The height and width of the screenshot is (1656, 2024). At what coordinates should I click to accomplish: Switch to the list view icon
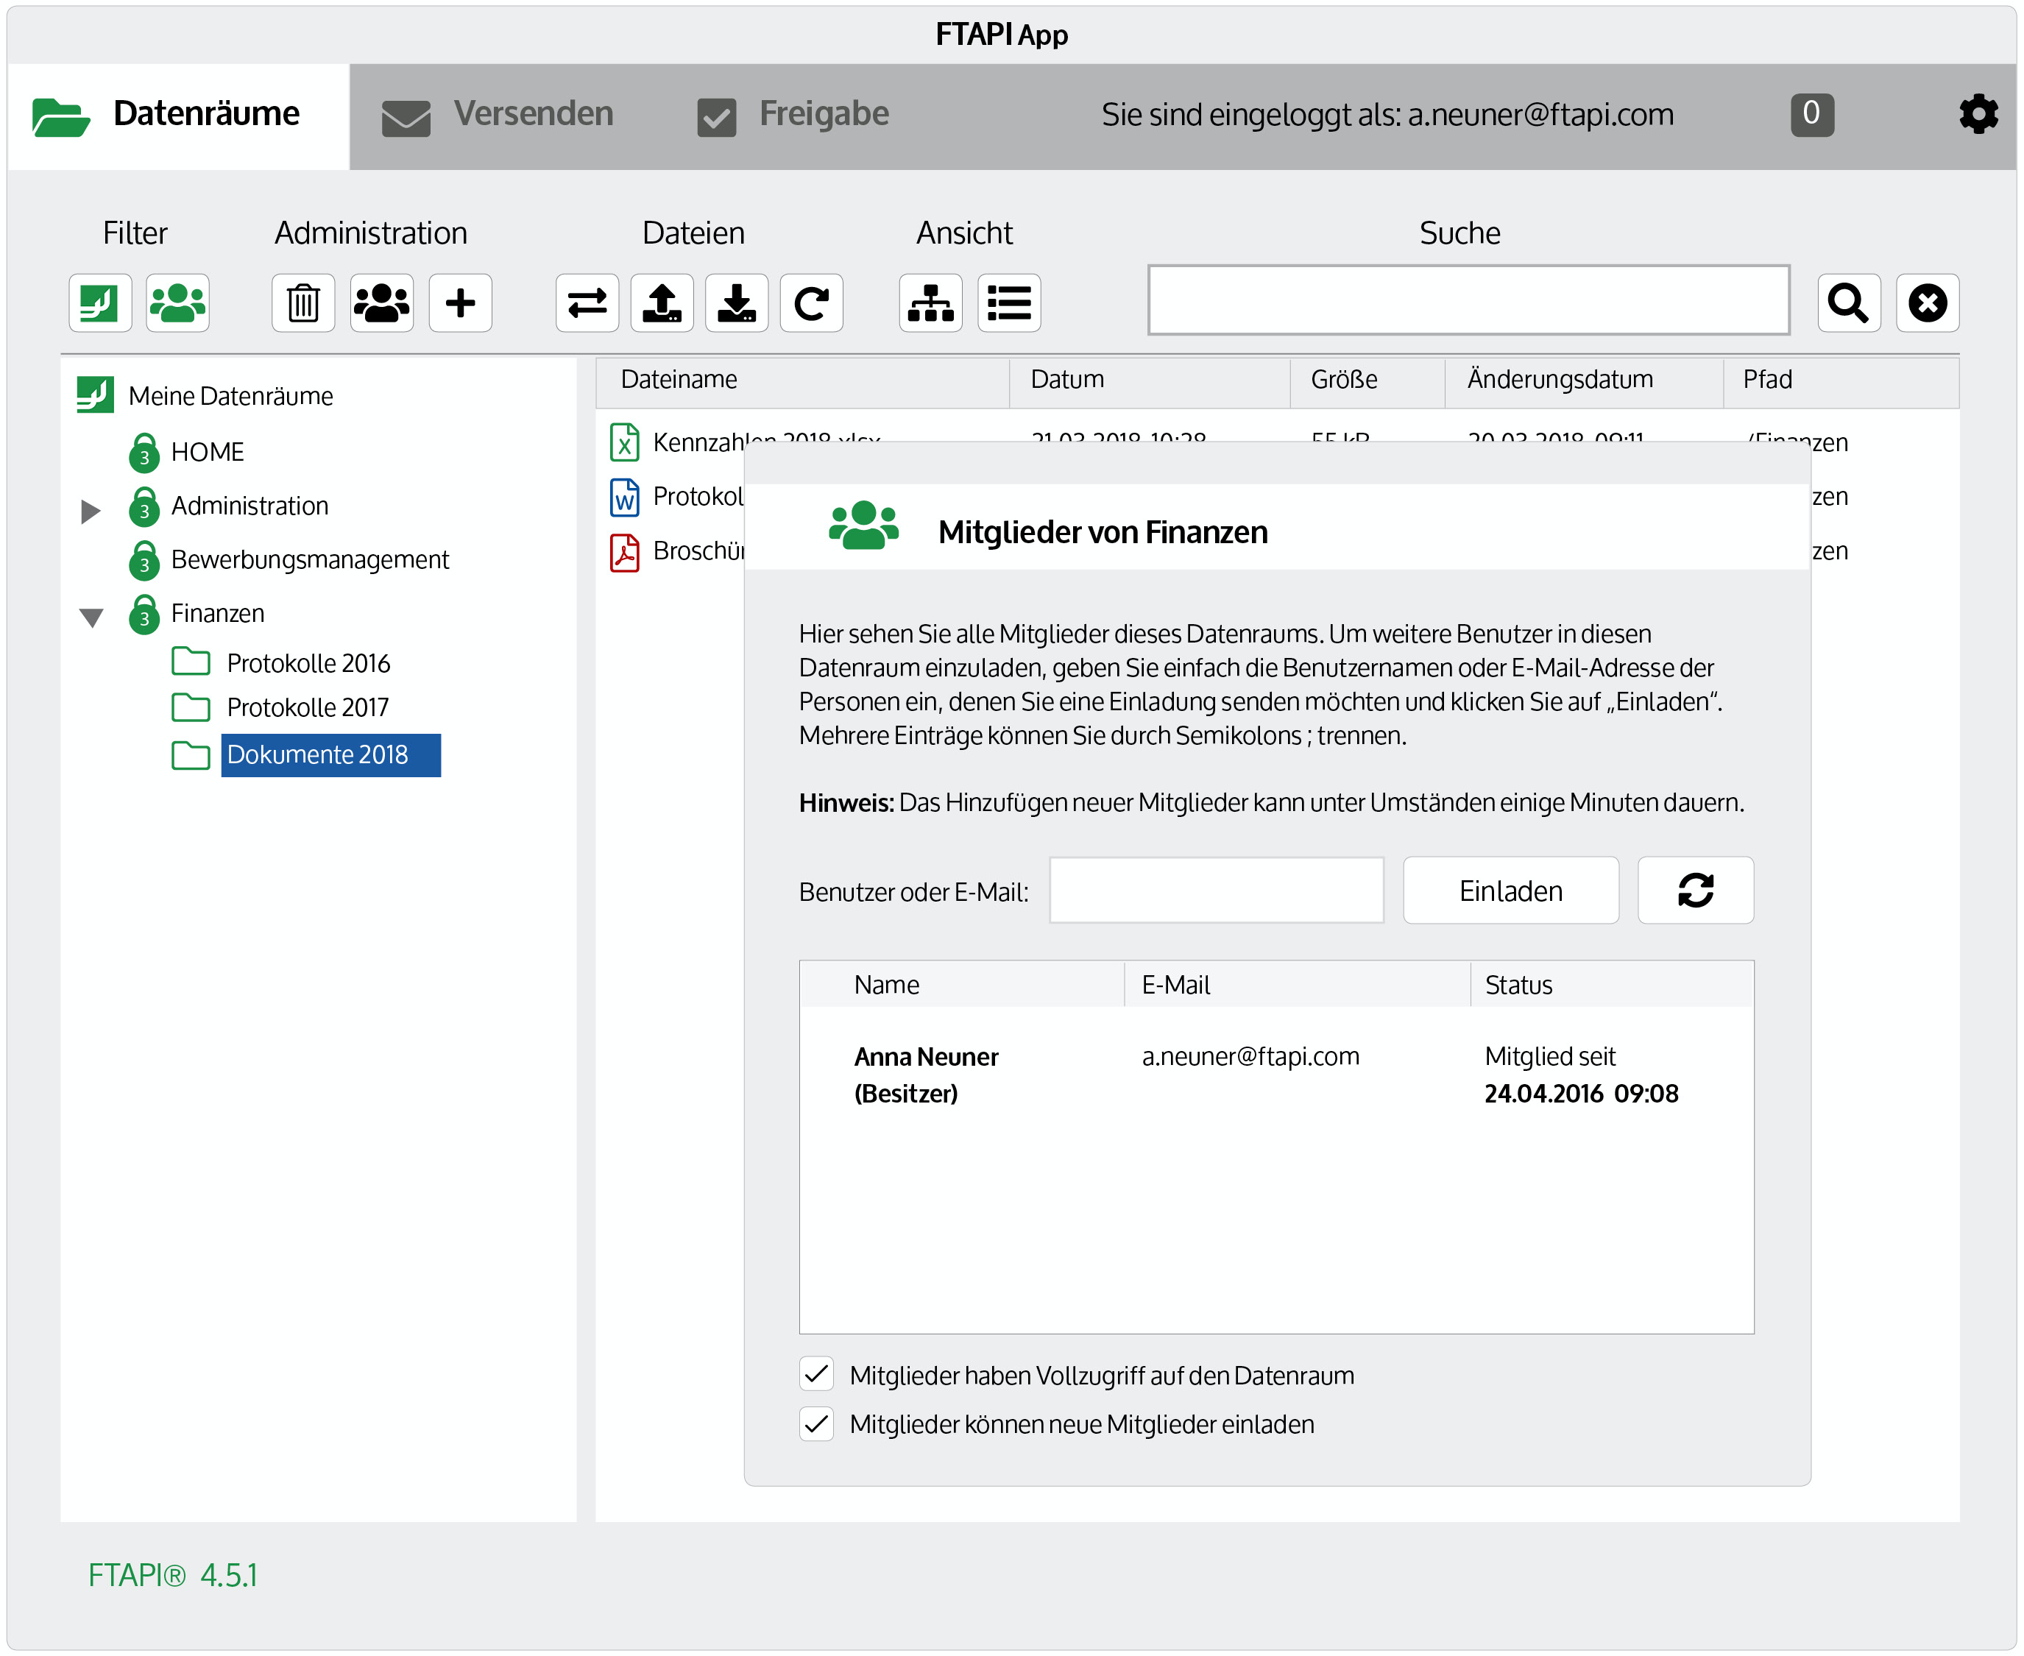1008,303
